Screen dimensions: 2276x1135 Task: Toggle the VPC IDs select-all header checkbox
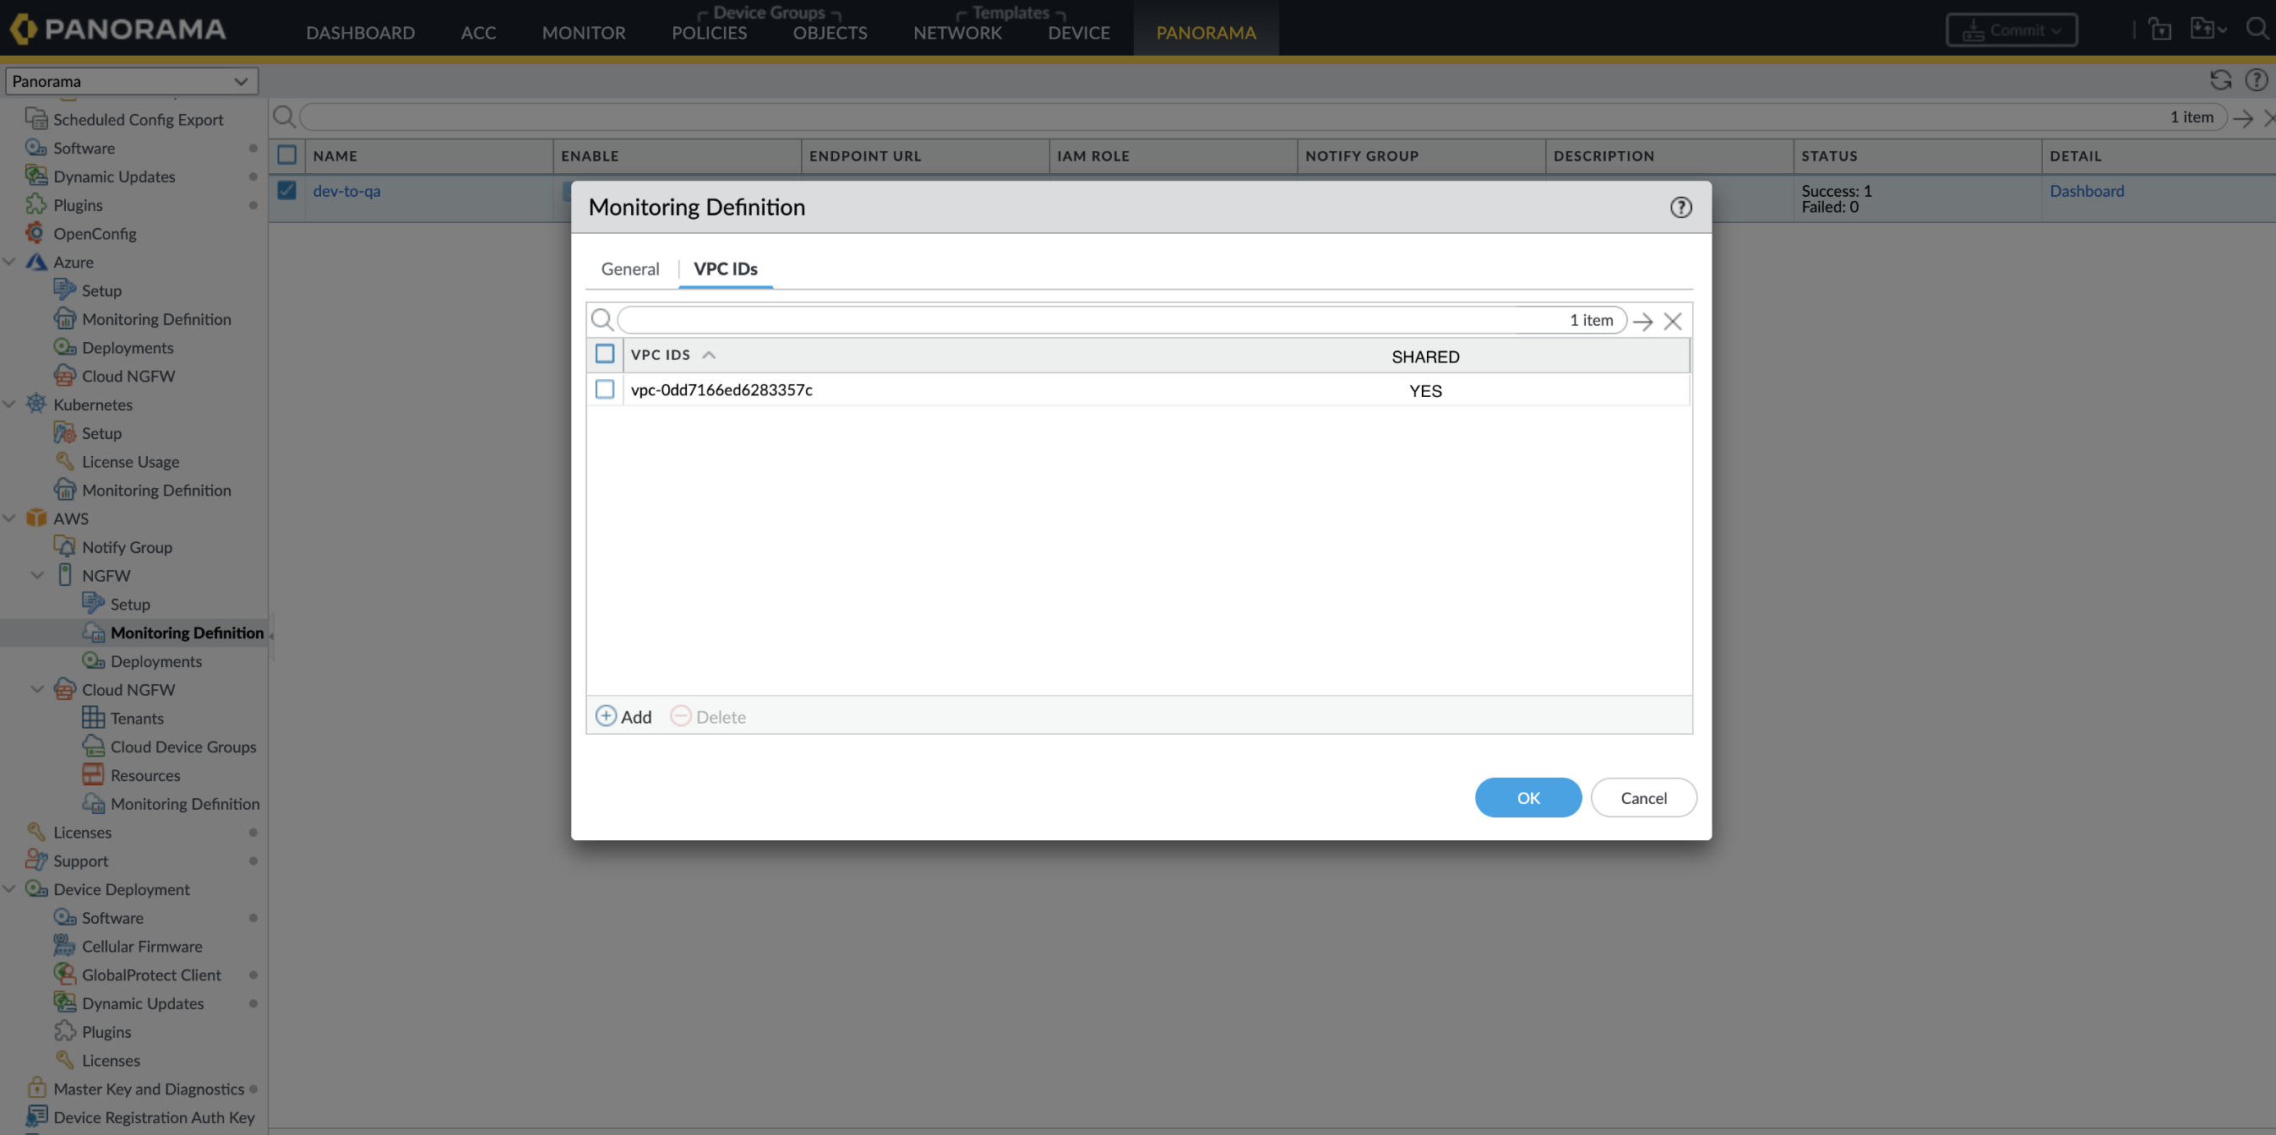pos(604,354)
